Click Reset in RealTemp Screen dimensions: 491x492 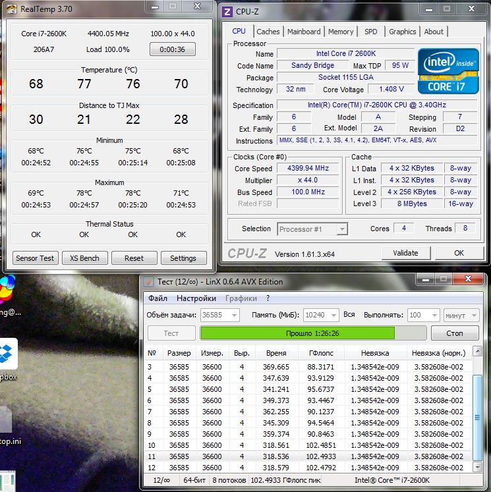[x=134, y=258]
